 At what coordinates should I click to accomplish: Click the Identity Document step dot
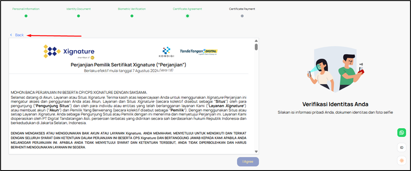coord(78,16)
